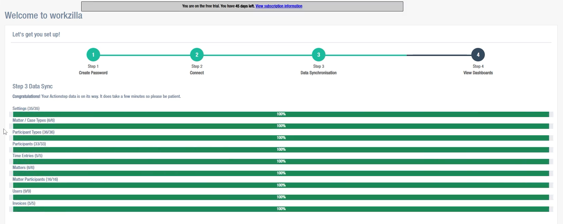Click the Settings sync progress bar
The width and height of the screenshot is (563, 224).
point(281,114)
